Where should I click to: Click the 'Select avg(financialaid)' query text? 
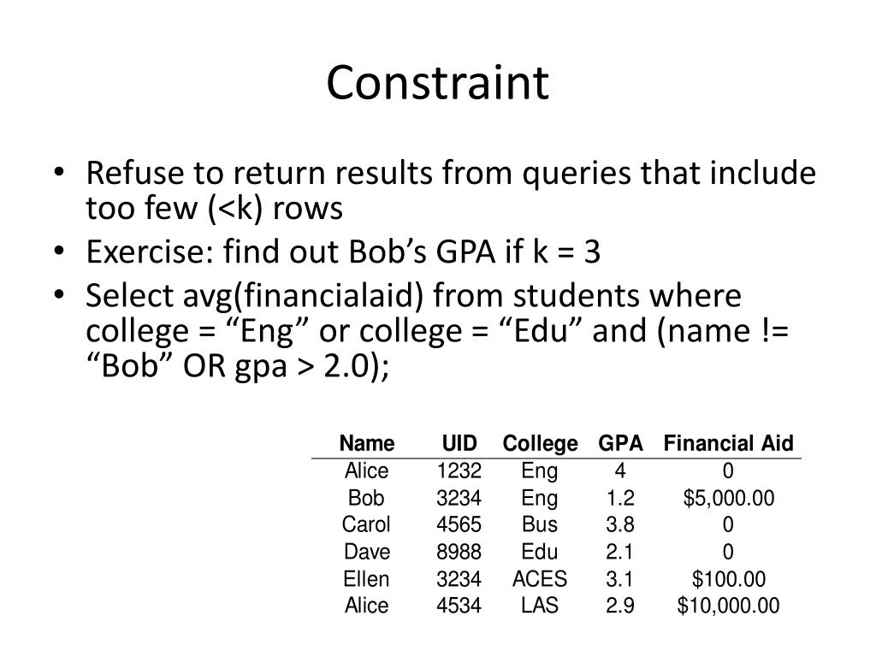tap(437, 331)
